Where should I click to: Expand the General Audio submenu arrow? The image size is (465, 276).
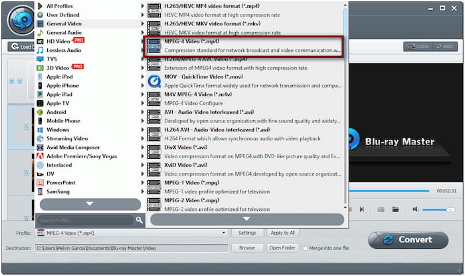tap(142, 33)
